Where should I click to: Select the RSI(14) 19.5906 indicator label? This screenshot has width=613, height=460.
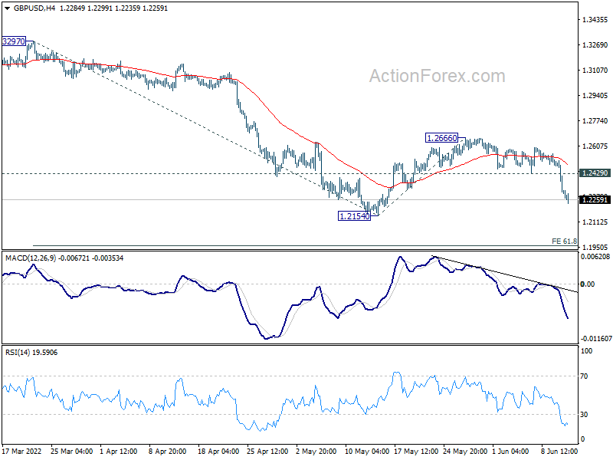[31, 353]
